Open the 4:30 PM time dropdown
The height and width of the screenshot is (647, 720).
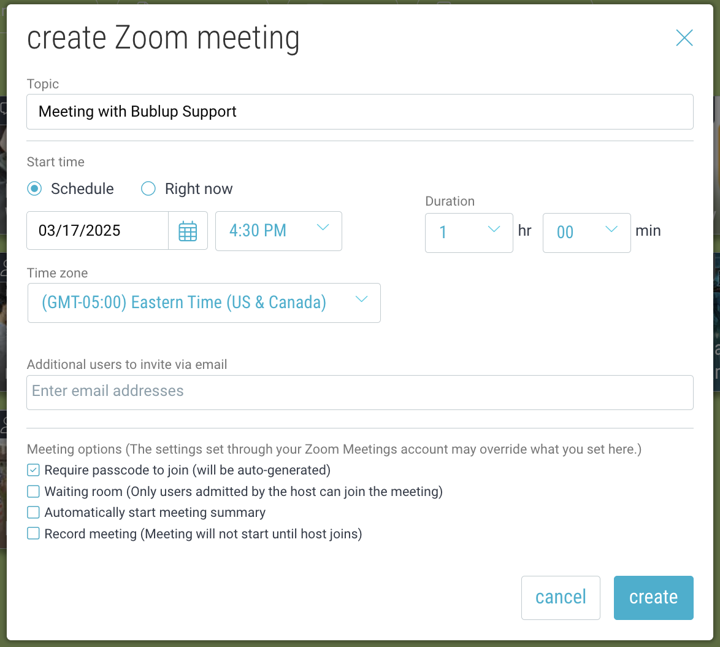[x=278, y=231]
